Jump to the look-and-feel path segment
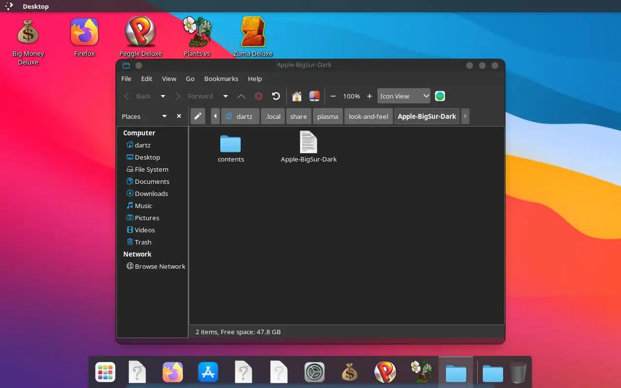The image size is (621, 388). click(369, 116)
